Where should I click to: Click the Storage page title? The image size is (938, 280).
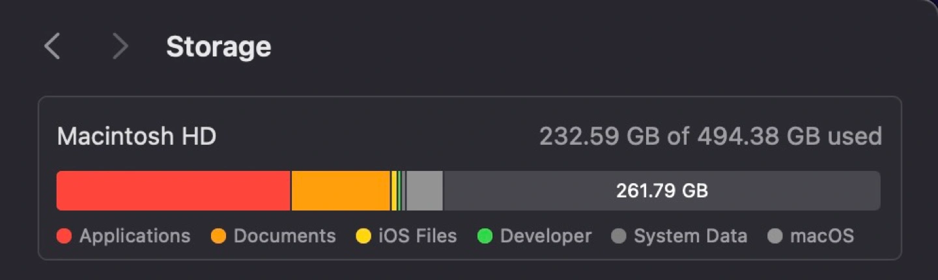click(x=218, y=47)
